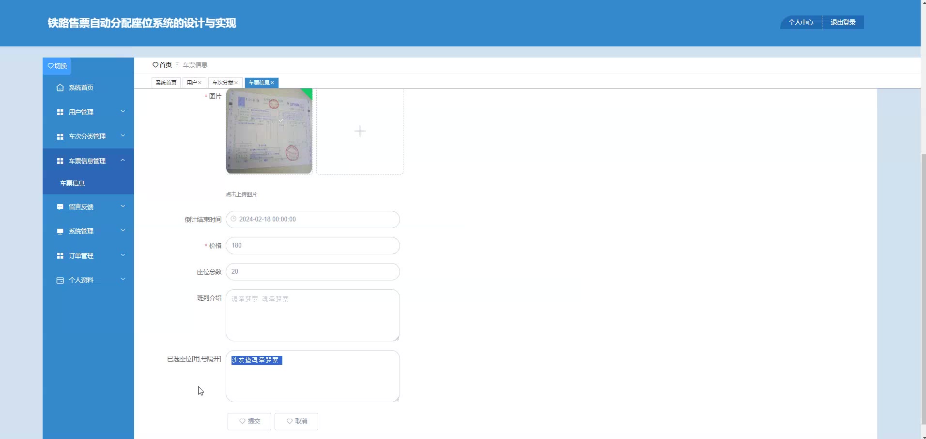Click the plus icon to upload image

pyautogui.click(x=360, y=131)
